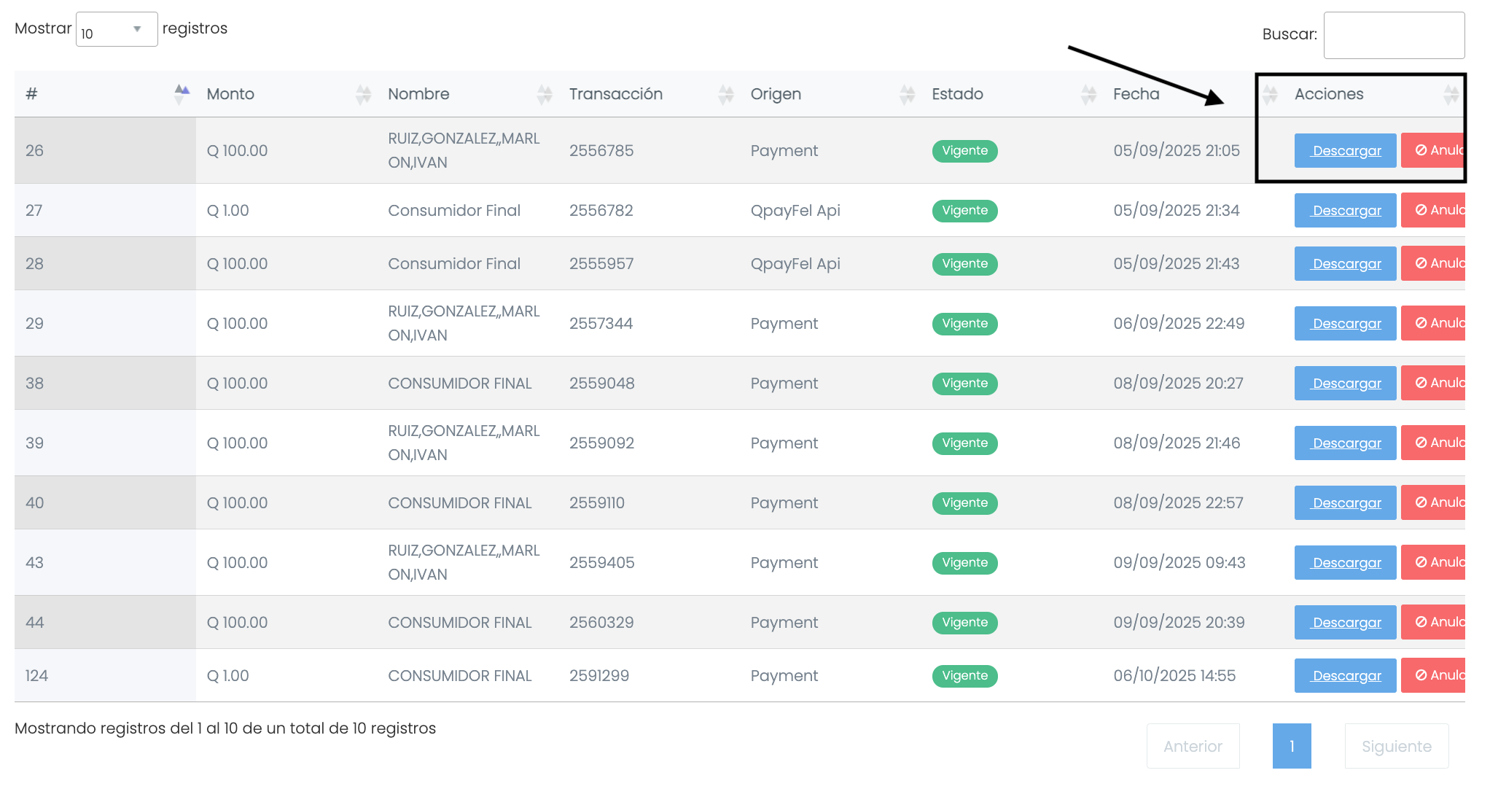
Task: Click the sort arrows on # column
Action: click(182, 94)
